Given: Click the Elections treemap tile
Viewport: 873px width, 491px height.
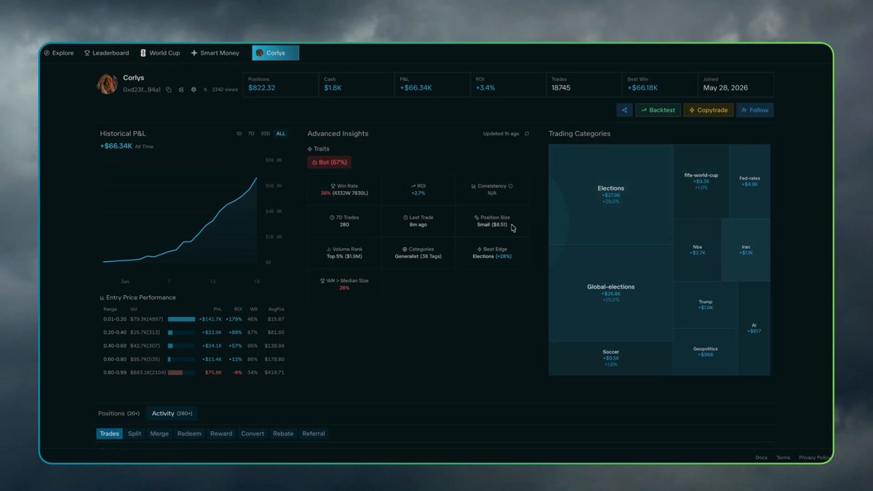Looking at the screenshot, I should point(610,193).
